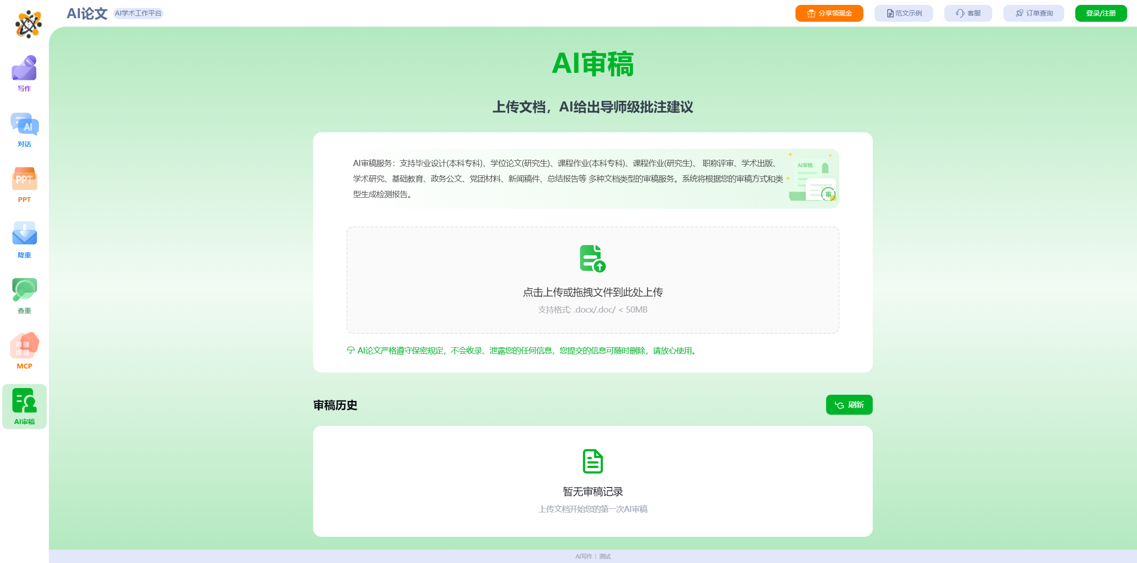Click the AI论文 site title

pyautogui.click(x=87, y=13)
